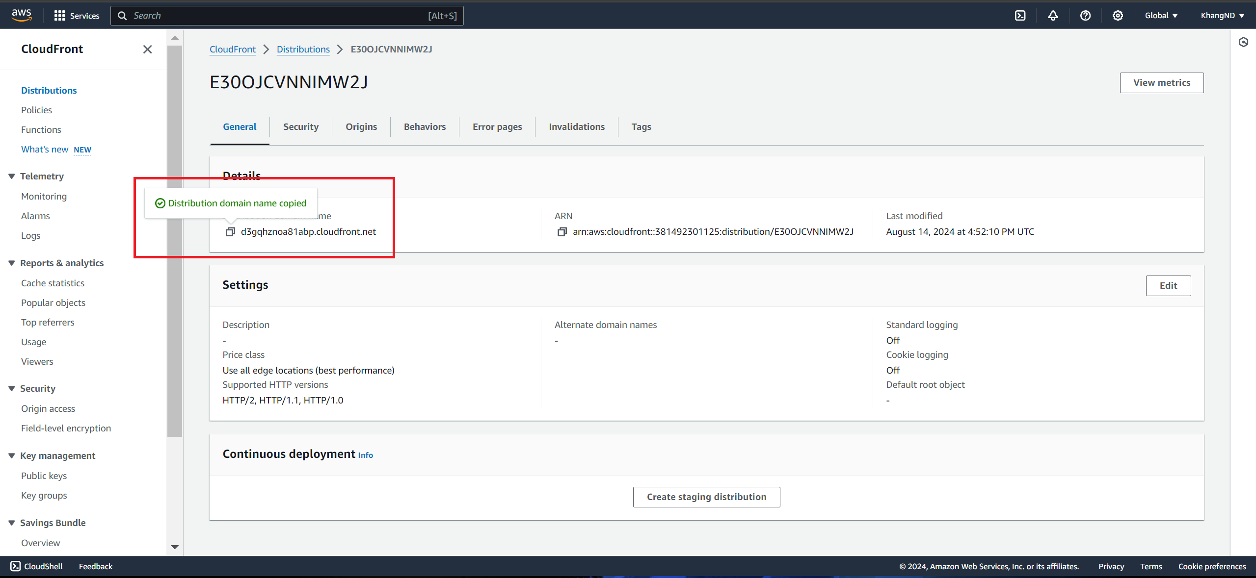Screen dimensions: 1256x578
Task: Collapse the Key management section
Action: pos(11,456)
